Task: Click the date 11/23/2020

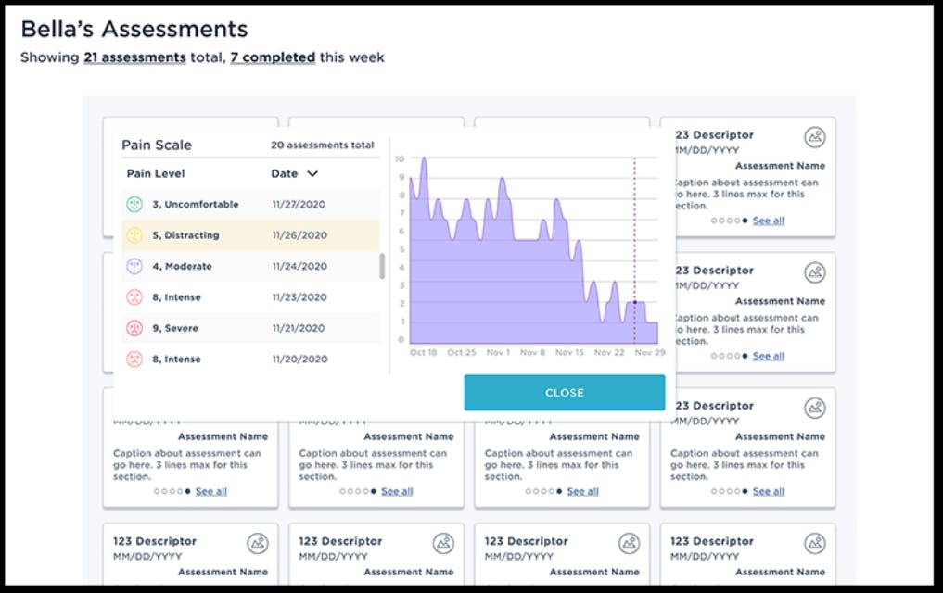Action: 299,297
